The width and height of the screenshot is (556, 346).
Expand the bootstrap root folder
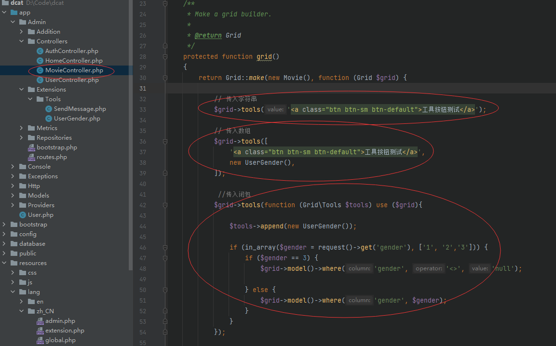pyautogui.click(x=4, y=225)
